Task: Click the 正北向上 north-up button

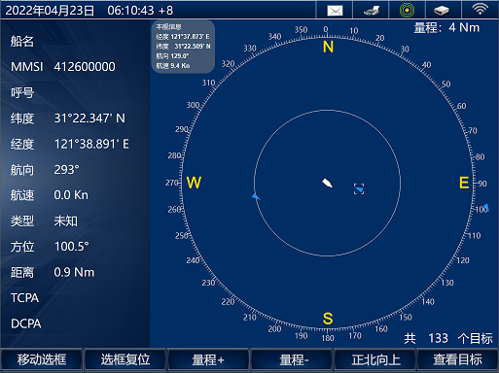Action: click(x=375, y=359)
